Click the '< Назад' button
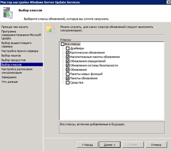171x151 pixels. pyautogui.click(x=87, y=145)
